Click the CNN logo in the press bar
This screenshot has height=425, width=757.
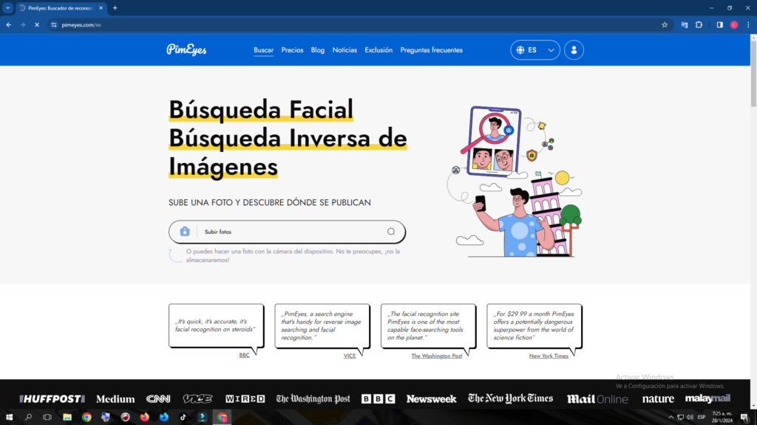click(x=158, y=399)
